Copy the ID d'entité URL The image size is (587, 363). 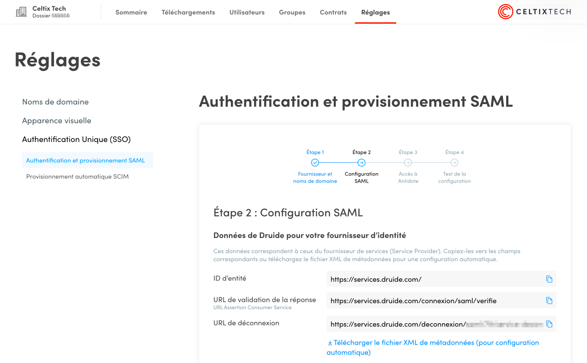[x=549, y=279]
